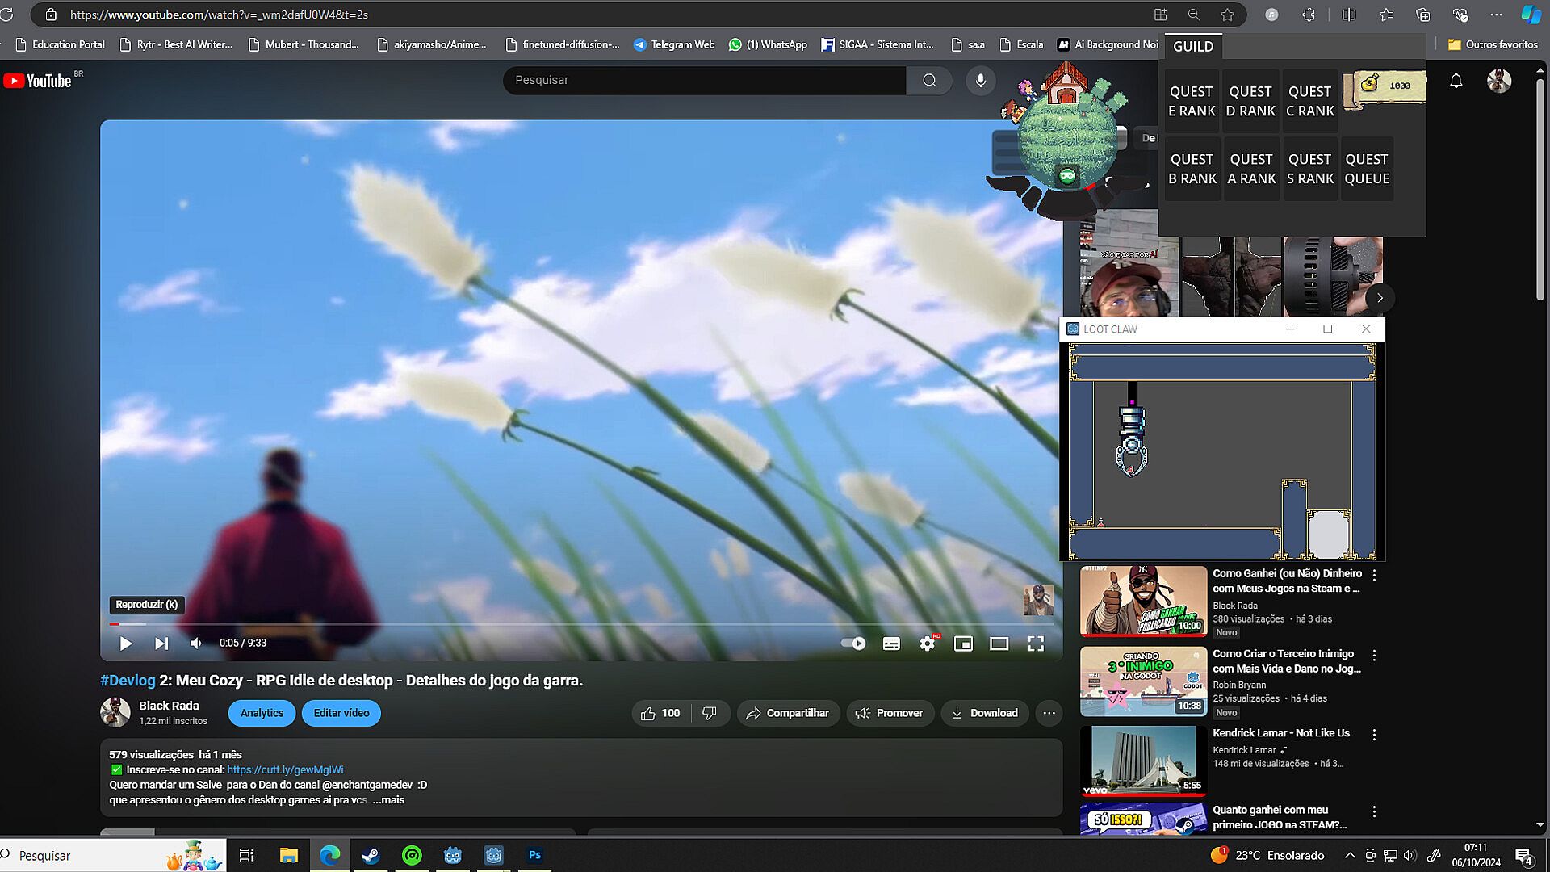The height and width of the screenshot is (872, 1550).
Task: Click the dislike thumbs-down icon
Action: (710, 713)
